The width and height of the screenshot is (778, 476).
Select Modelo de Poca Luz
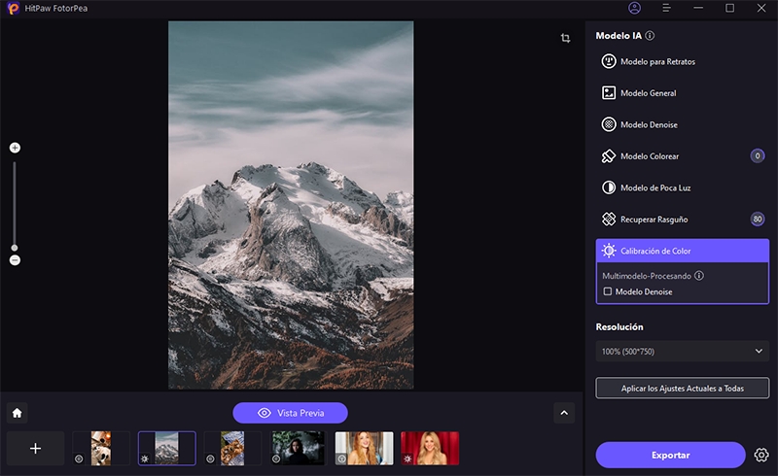pyautogui.click(x=682, y=187)
